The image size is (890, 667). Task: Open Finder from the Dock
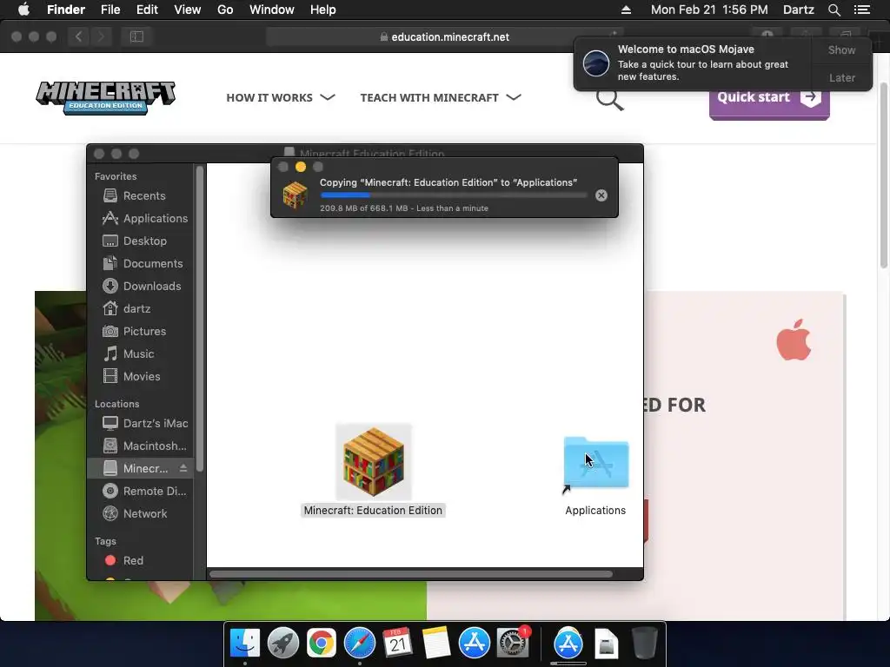pyautogui.click(x=245, y=644)
